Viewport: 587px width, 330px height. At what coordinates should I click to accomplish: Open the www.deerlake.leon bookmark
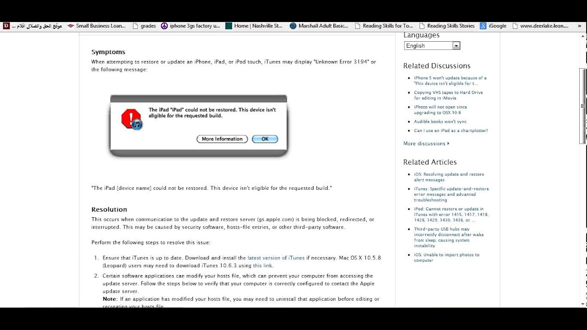pyautogui.click(x=540, y=26)
